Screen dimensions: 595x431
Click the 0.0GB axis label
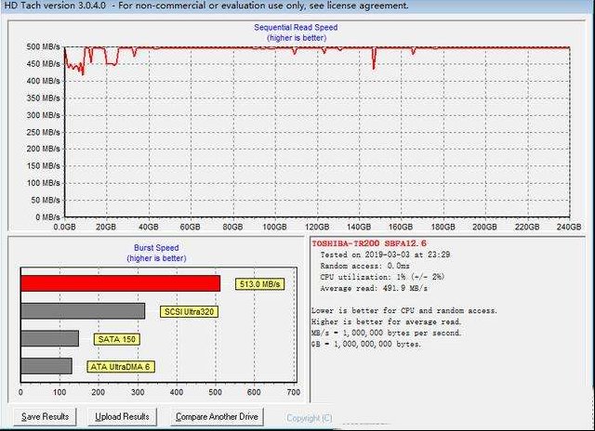pos(64,227)
